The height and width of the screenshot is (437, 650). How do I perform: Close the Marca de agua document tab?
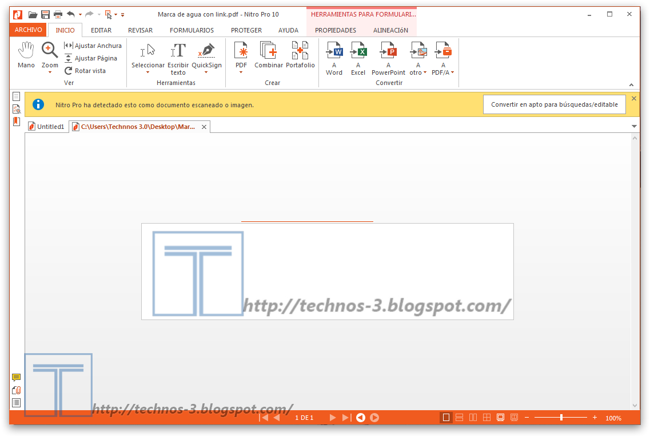204,127
